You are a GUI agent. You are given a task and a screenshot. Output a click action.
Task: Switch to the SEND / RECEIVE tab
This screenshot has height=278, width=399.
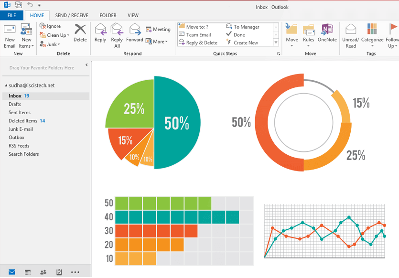[x=71, y=15]
